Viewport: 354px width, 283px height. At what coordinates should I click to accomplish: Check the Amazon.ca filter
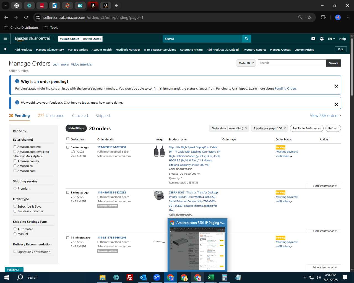(x=15, y=166)
